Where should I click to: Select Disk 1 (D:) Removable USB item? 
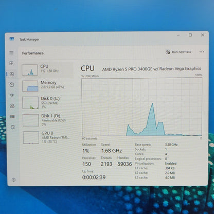click(48, 120)
